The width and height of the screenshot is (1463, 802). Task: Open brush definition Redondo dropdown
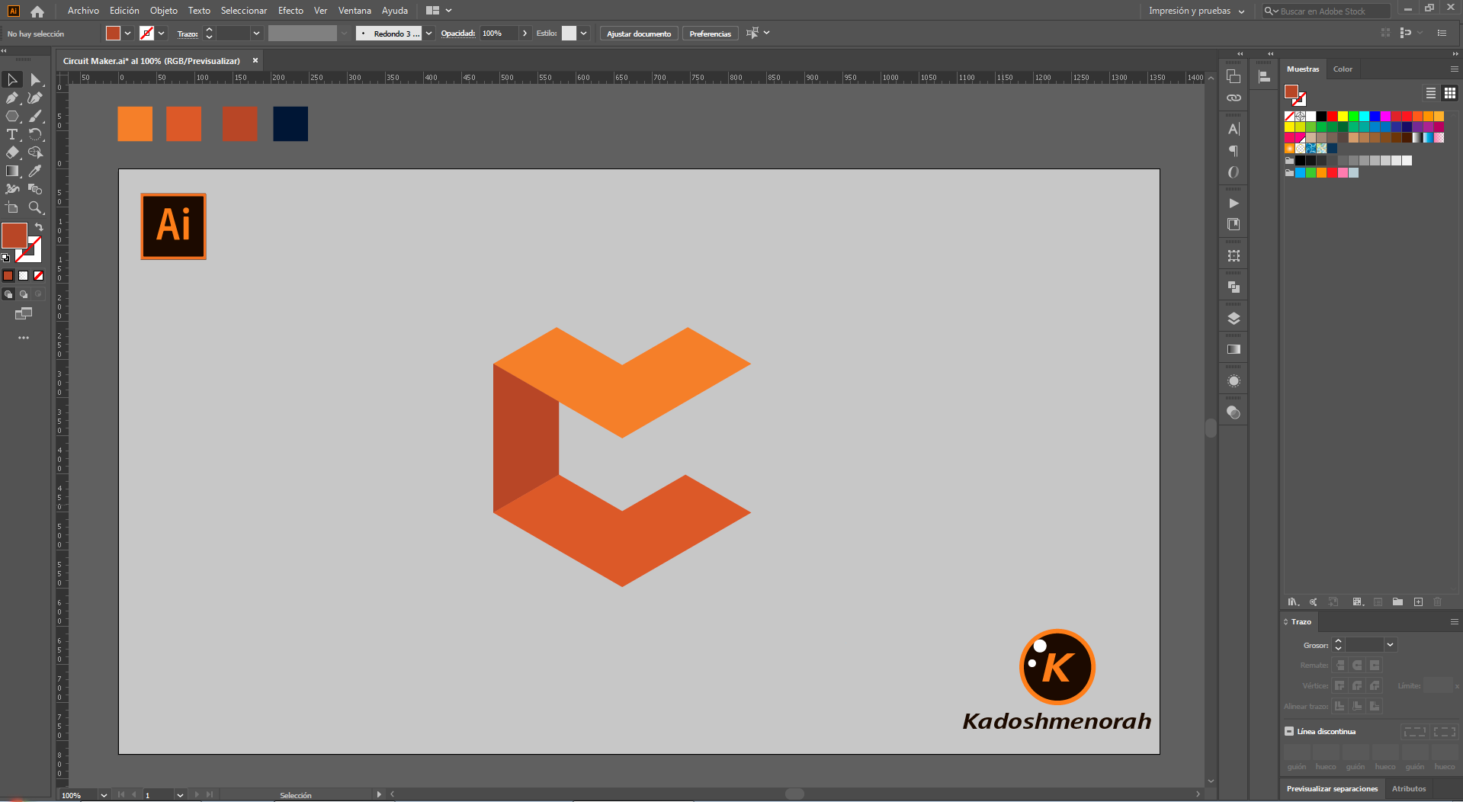[428, 33]
